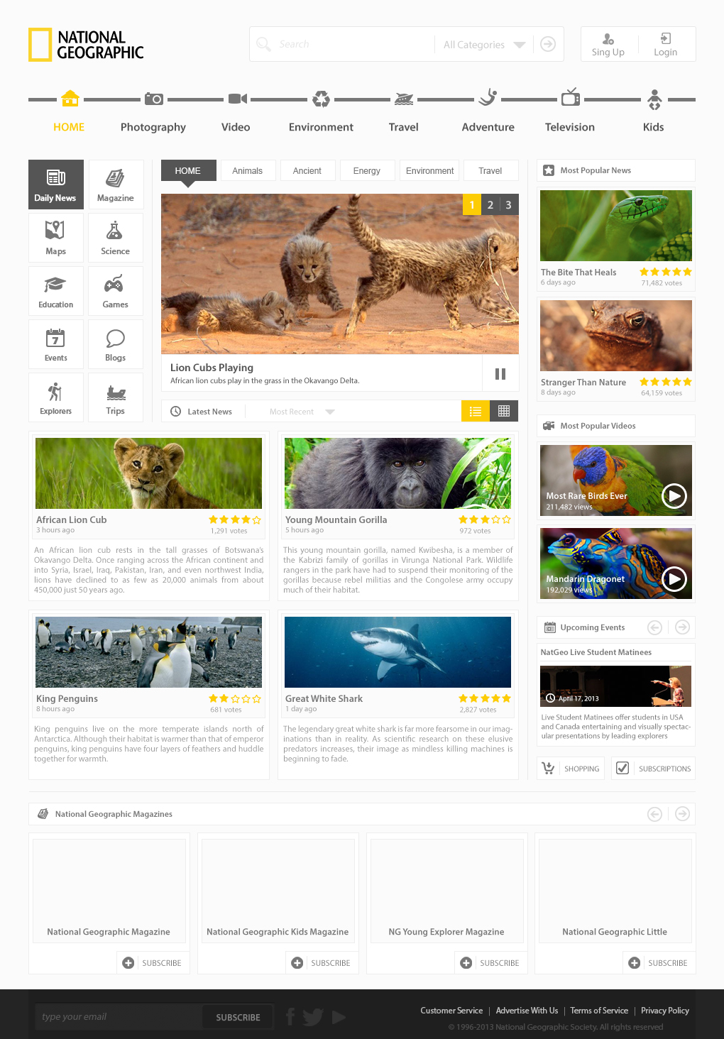Pause the Lion Cubs slideshow
This screenshot has width=724, height=1039.
(500, 374)
